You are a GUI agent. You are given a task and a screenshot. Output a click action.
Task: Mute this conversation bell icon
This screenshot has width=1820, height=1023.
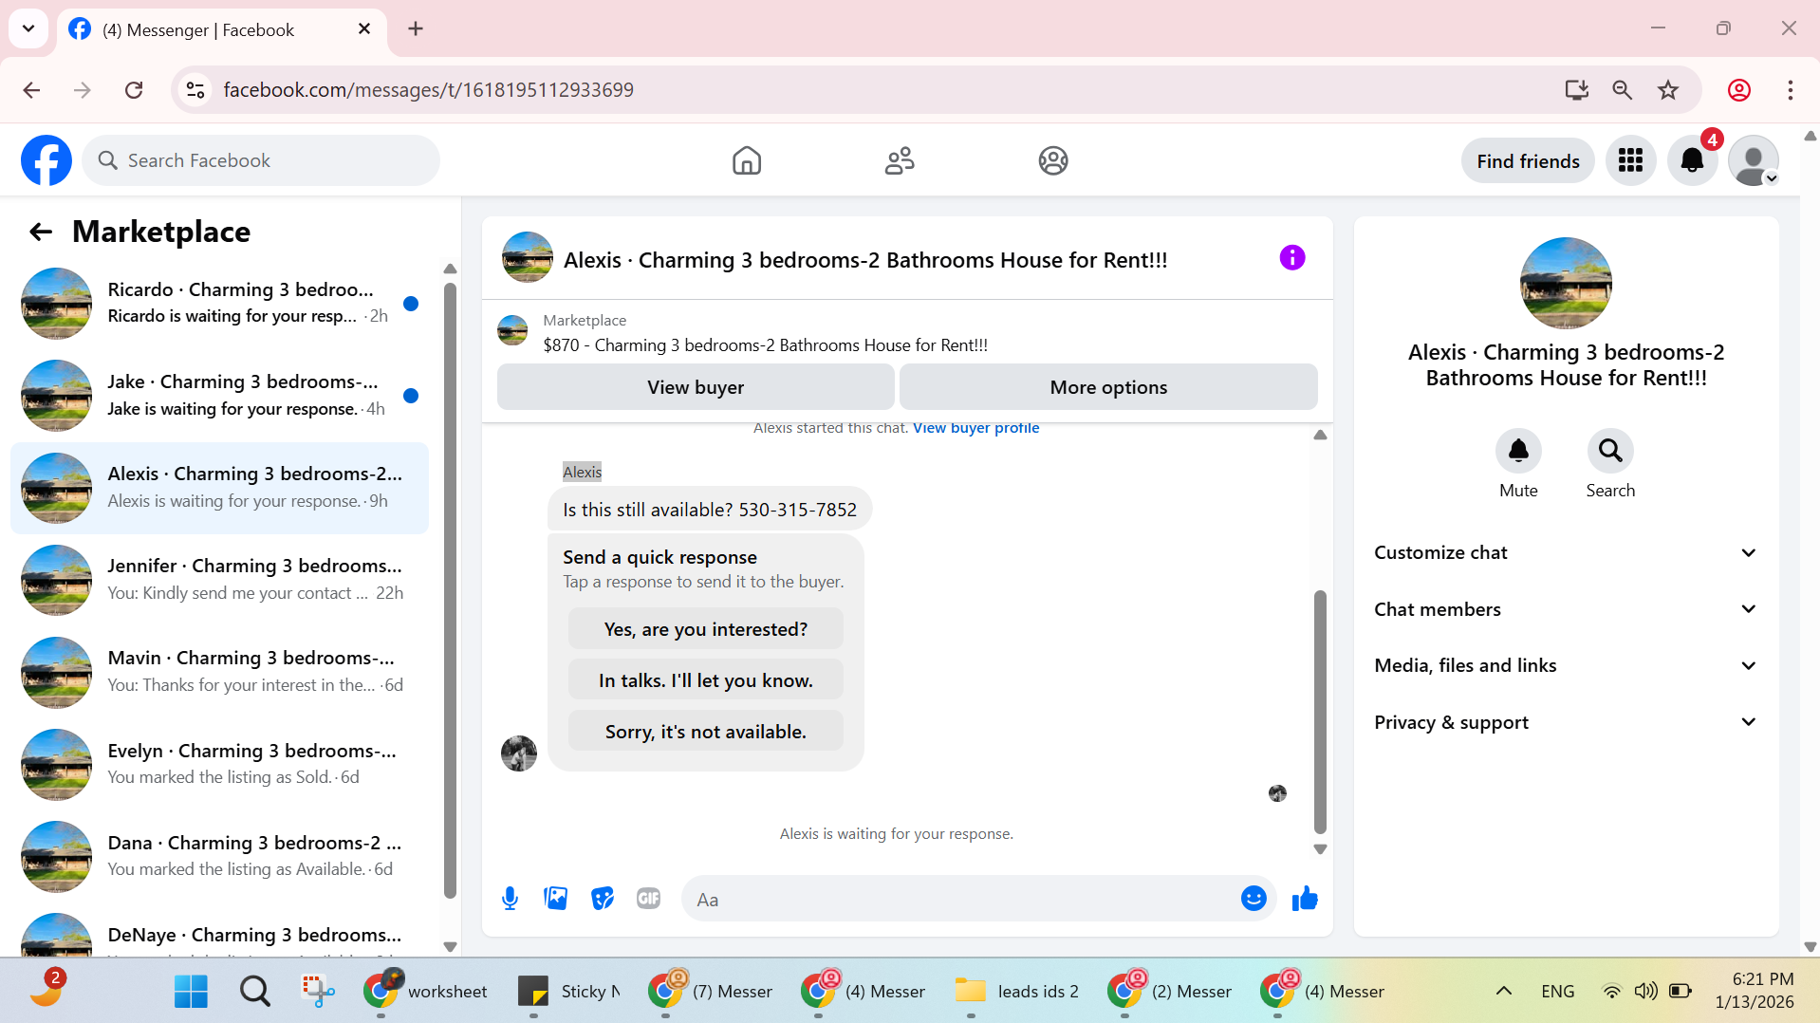point(1518,450)
